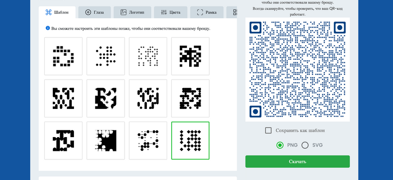Click the blue QR code preview image
Viewport: 393px width, 180px height.
pos(298,70)
